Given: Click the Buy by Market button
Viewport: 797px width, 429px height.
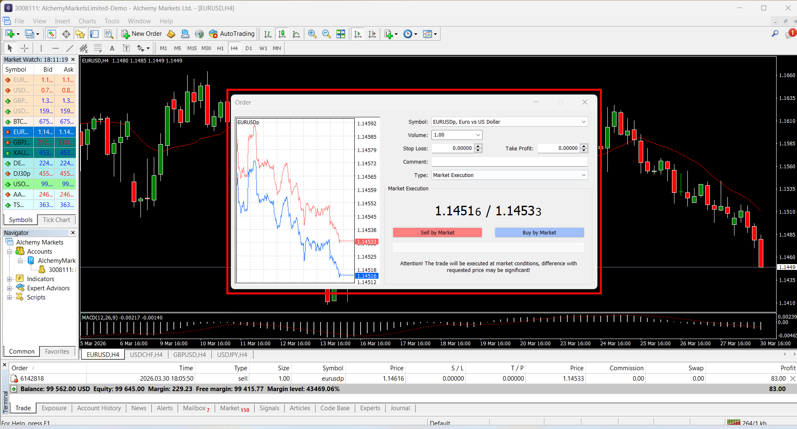Looking at the screenshot, I should 539,232.
